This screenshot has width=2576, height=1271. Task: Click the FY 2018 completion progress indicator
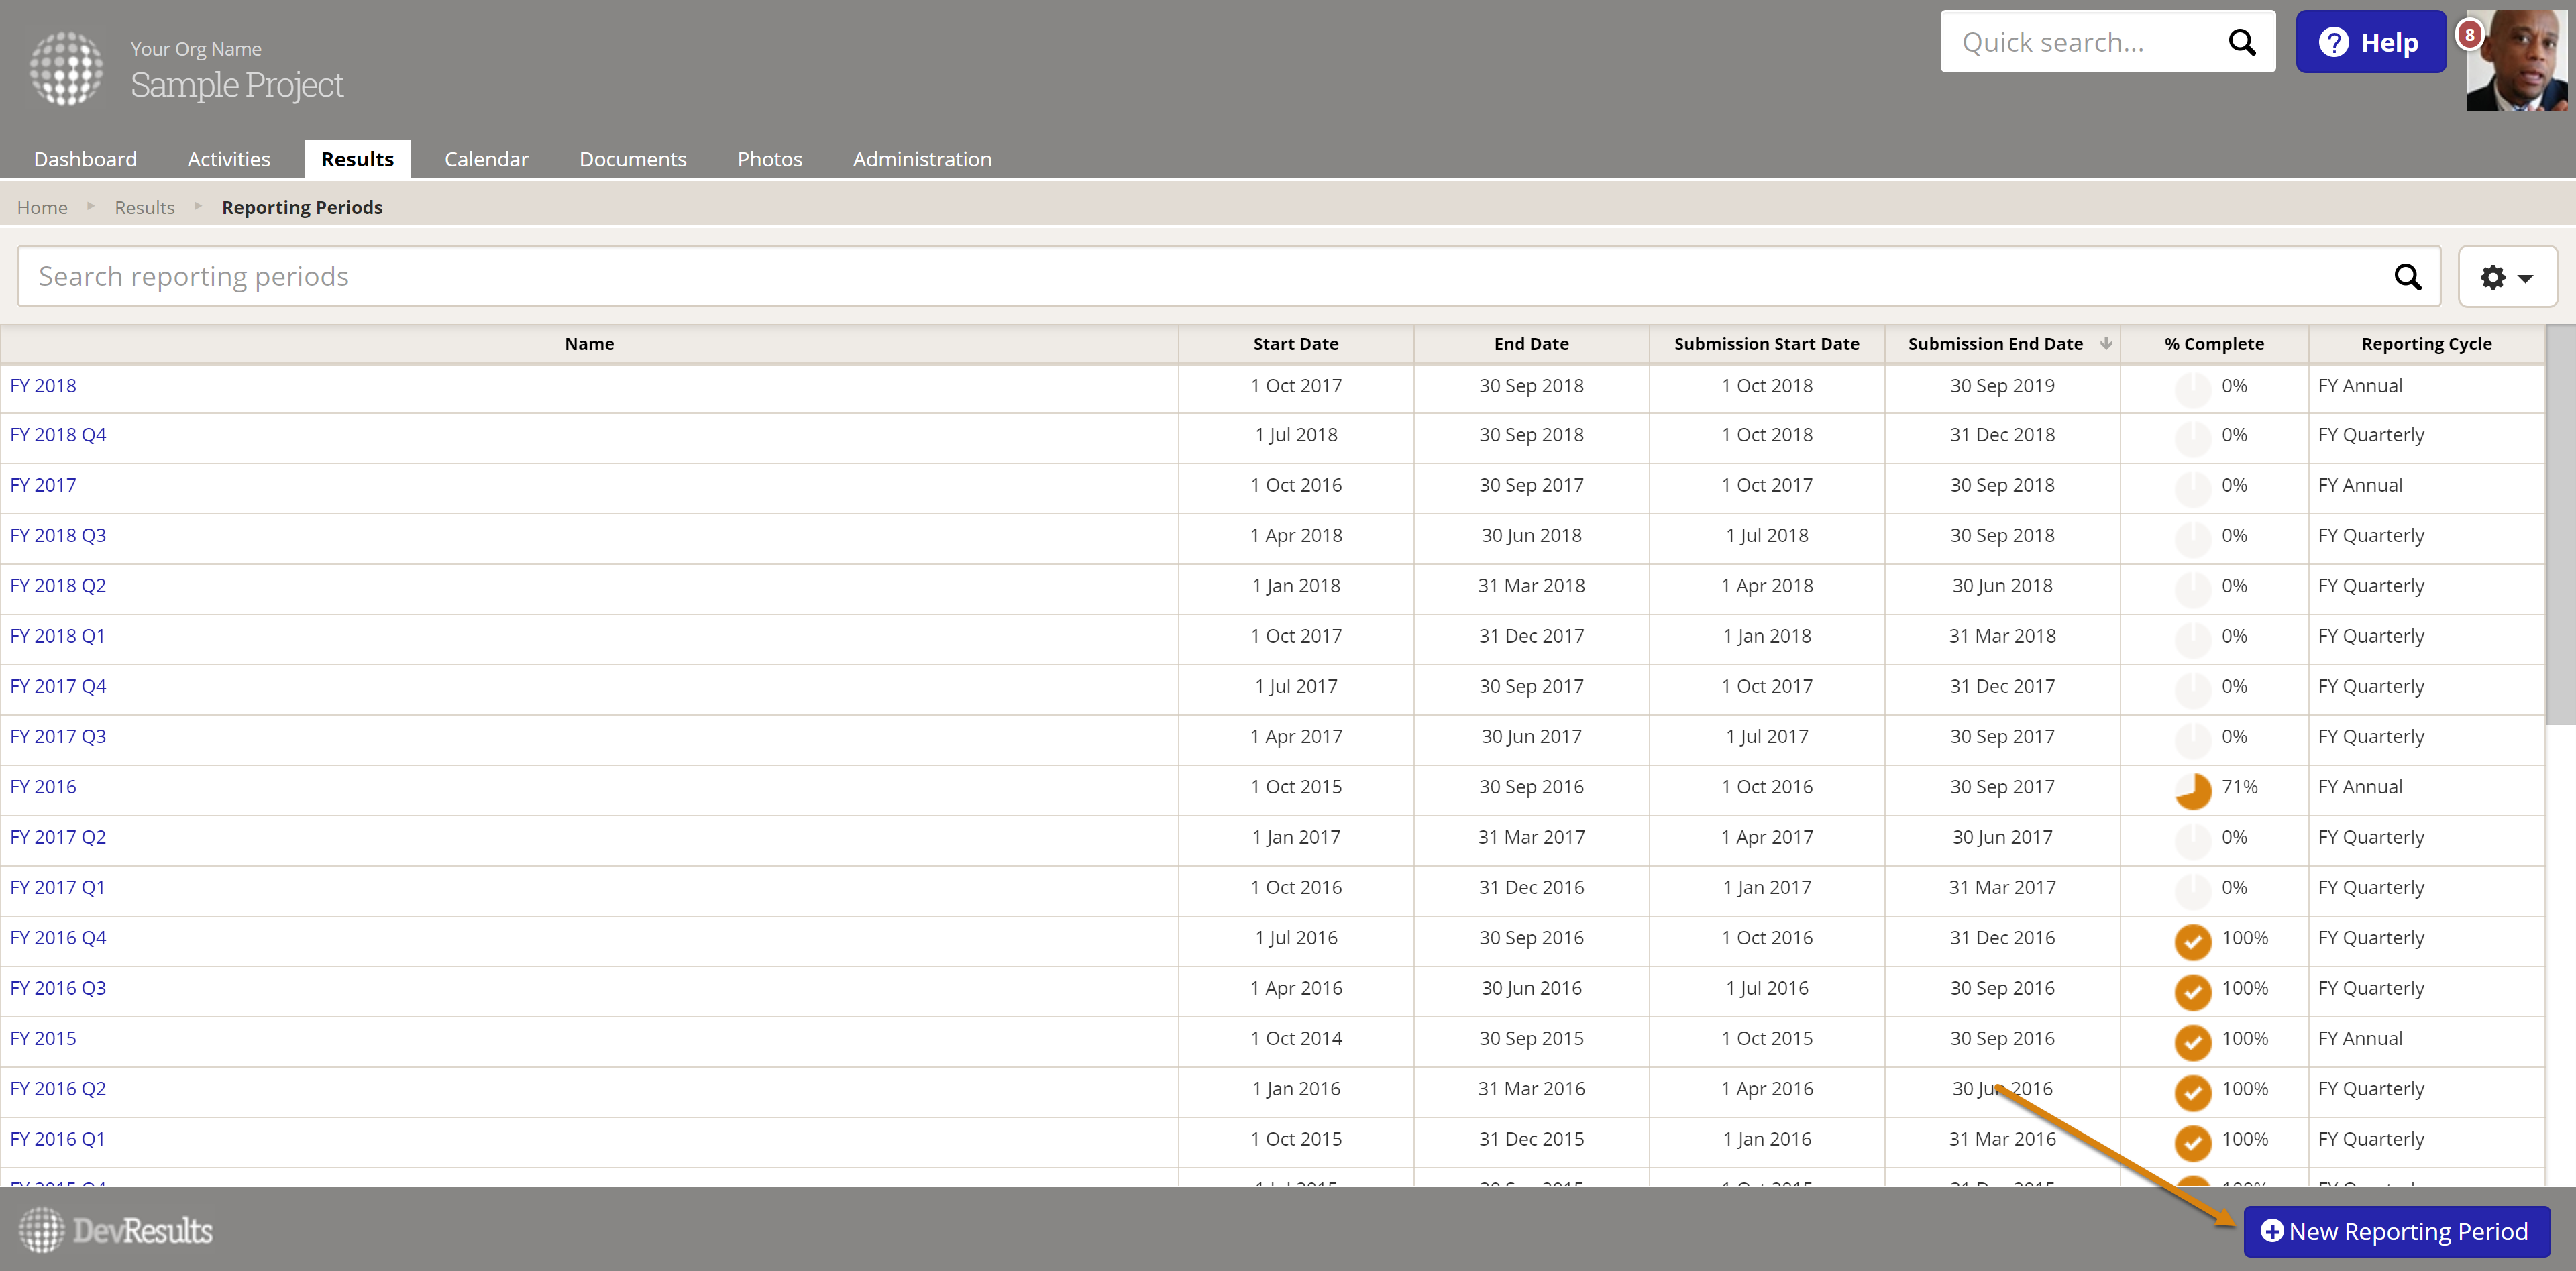(x=2194, y=388)
